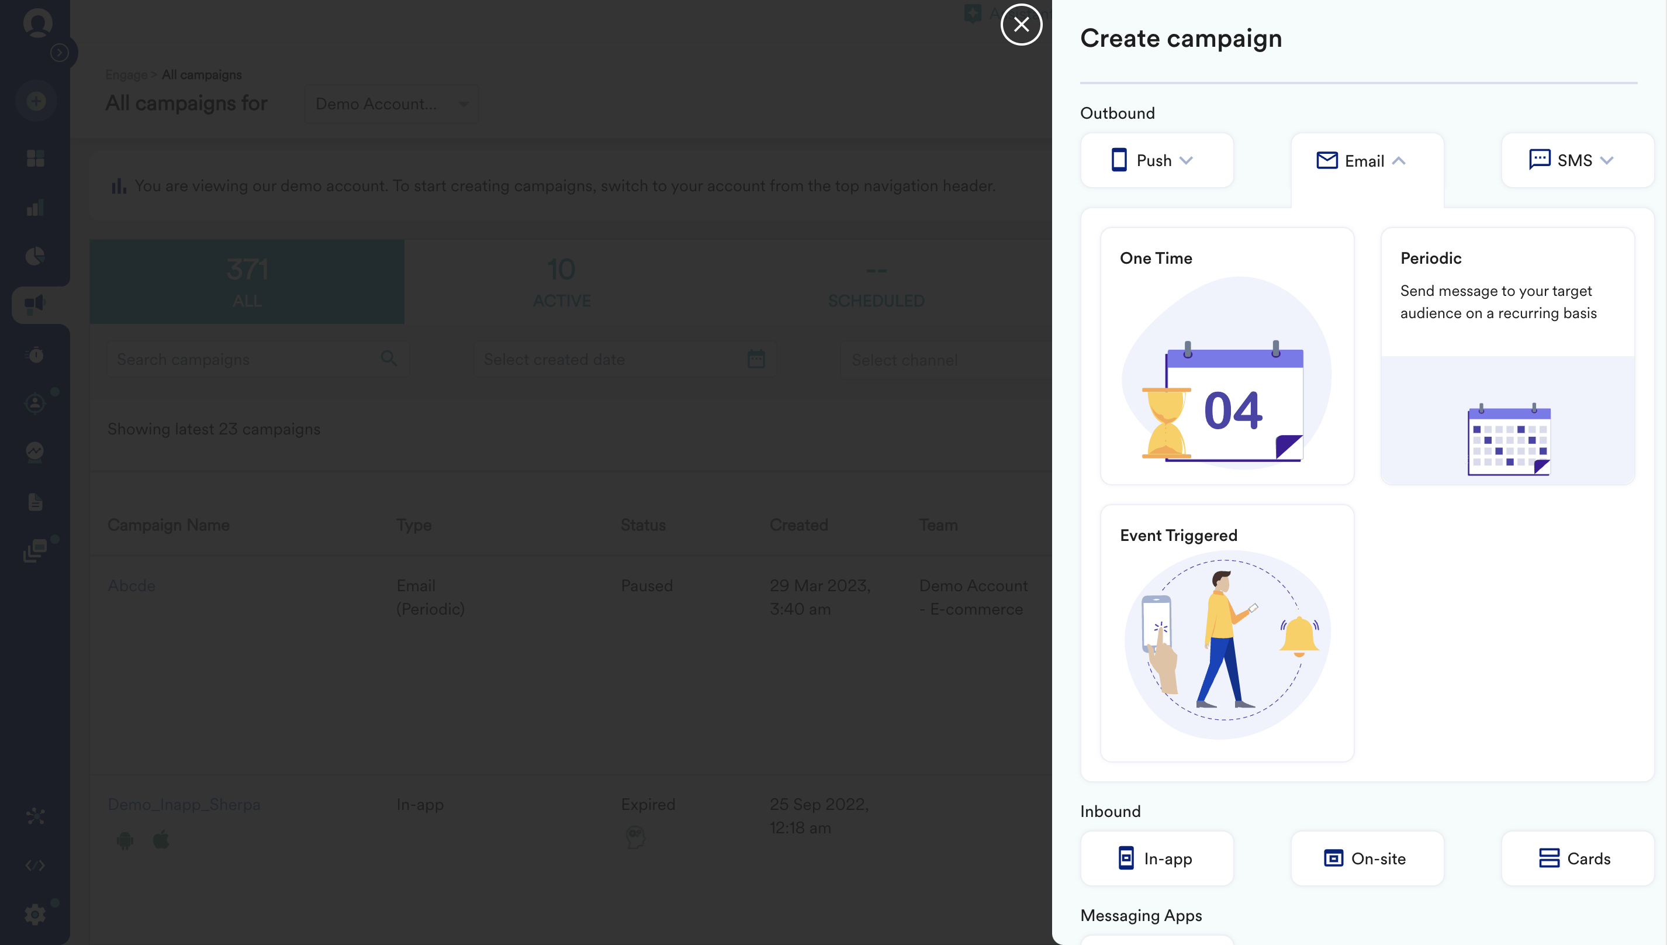Expand the Push channel dropdown
This screenshot has height=945, width=1667.
(1157, 160)
